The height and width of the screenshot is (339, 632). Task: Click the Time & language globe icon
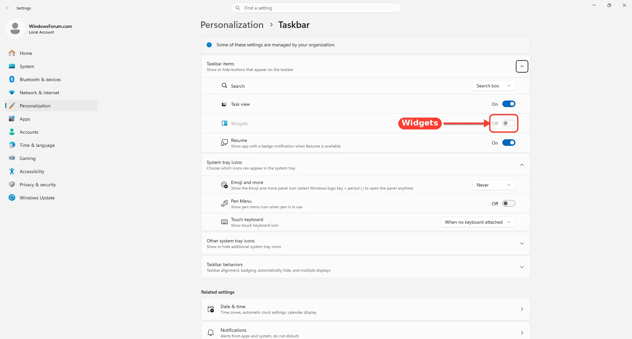click(12, 145)
